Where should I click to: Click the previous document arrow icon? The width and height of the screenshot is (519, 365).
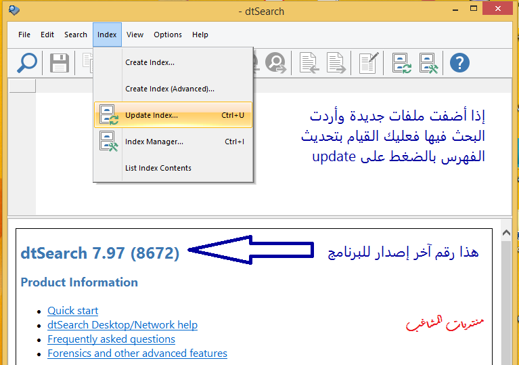click(x=310, y=63)
